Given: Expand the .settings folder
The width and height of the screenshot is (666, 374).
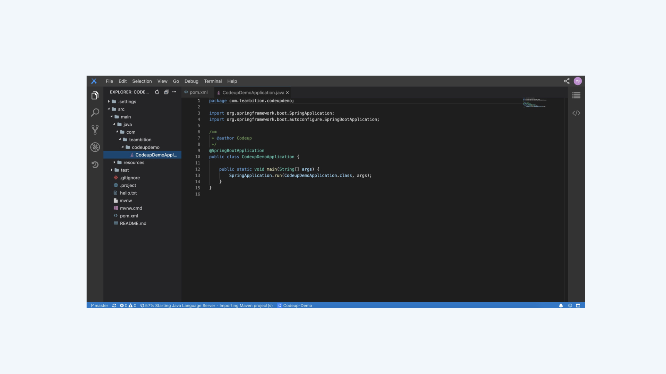Looking at the screenshot, I should coord(109,101).
